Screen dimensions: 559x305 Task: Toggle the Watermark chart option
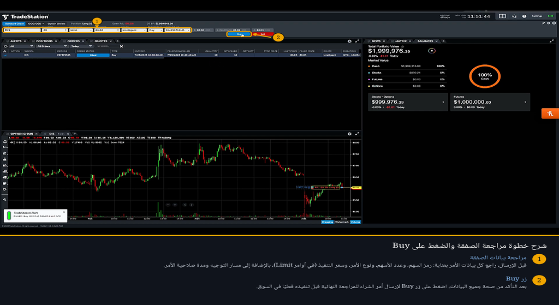click(x=342, y=222)
